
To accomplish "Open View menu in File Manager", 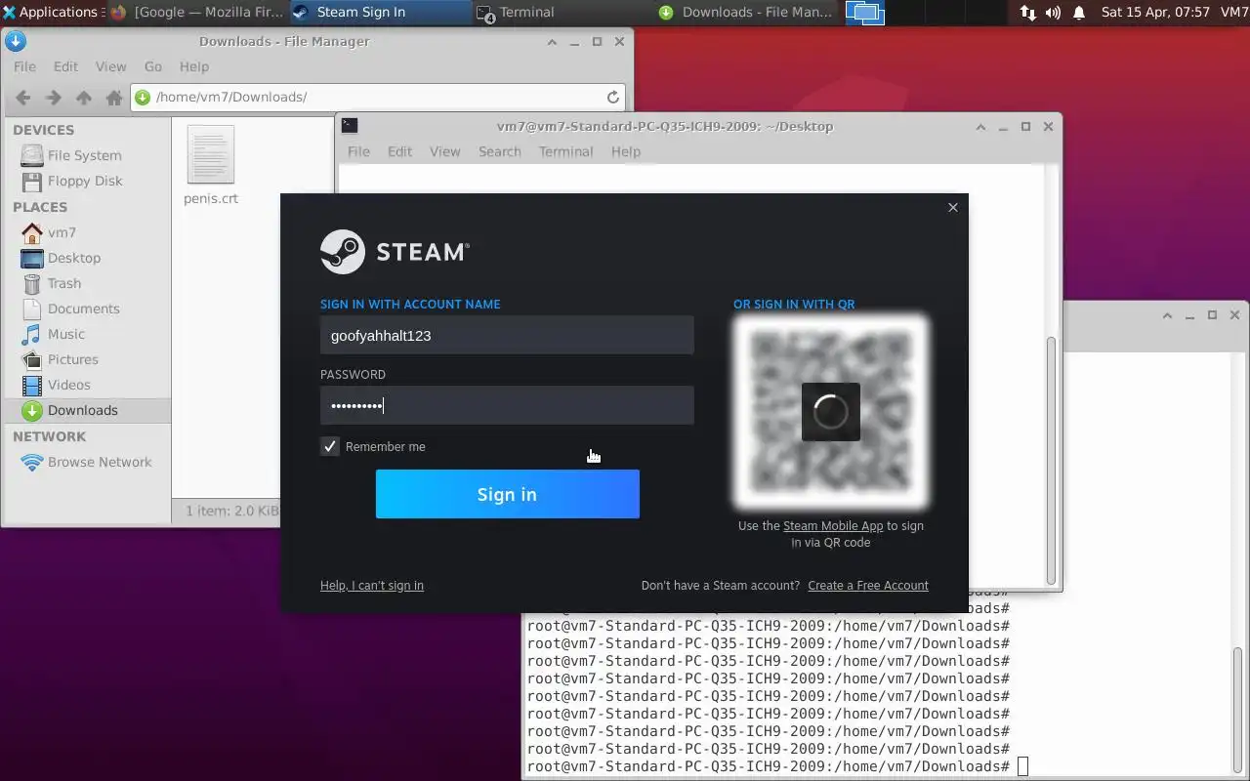I will [x=110, y=66].
